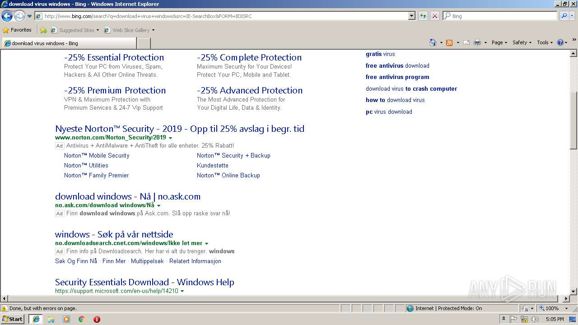Viewport: 578px width, 325px height.
Task: Click the Refresh page icon
Action: [423, 16]
